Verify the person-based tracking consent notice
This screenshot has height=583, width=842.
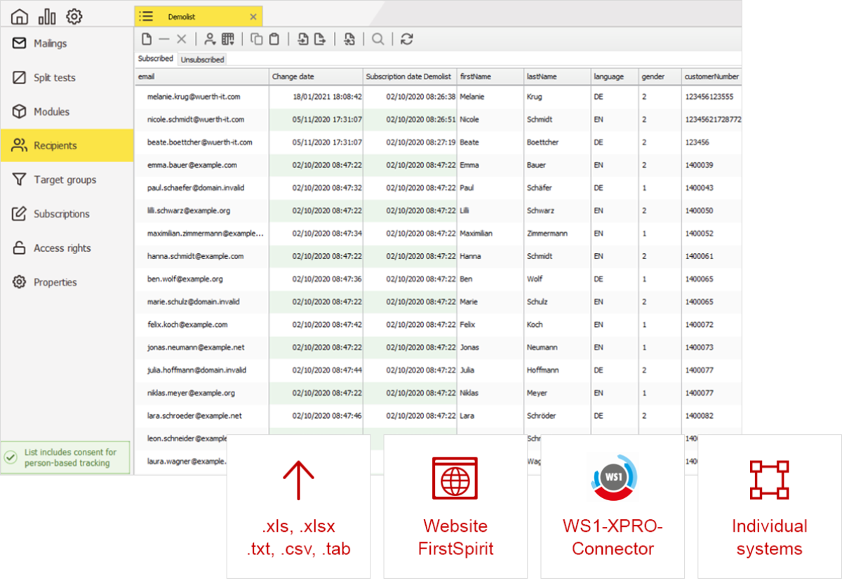coord(65,456)
